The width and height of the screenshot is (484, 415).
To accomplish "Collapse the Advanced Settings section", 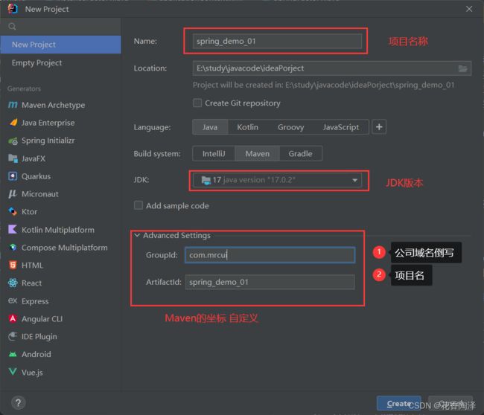I will [x=137, y=235].
